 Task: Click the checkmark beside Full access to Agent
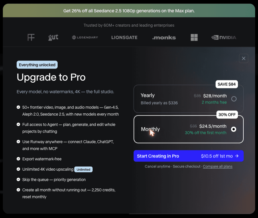click(18, 124)
